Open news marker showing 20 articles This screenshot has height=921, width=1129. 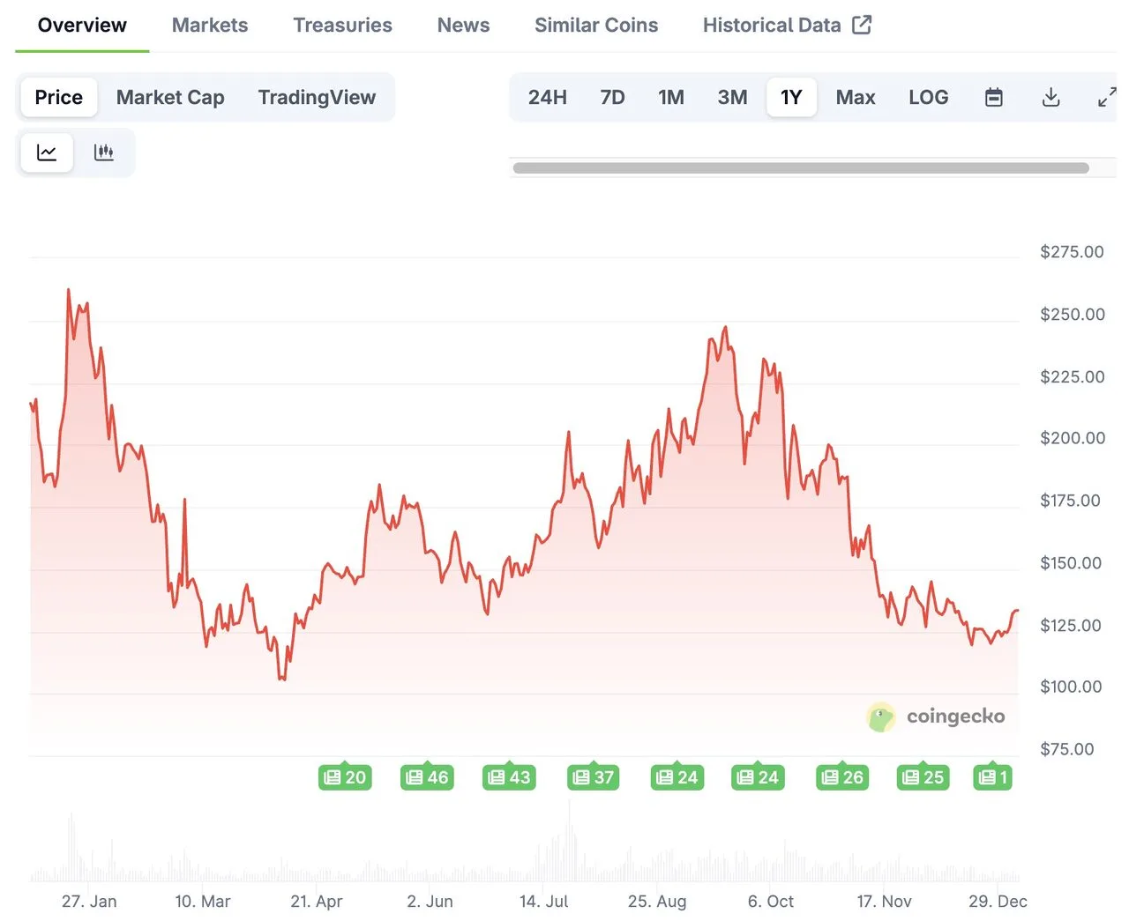(x=345, y=777)
